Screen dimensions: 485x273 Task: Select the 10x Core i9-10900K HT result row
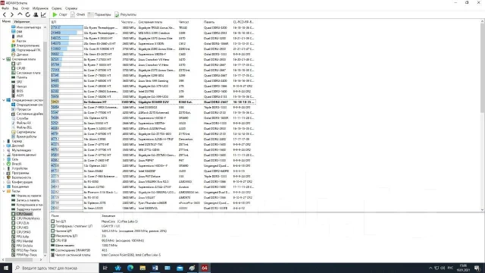[x=153, y=49]
